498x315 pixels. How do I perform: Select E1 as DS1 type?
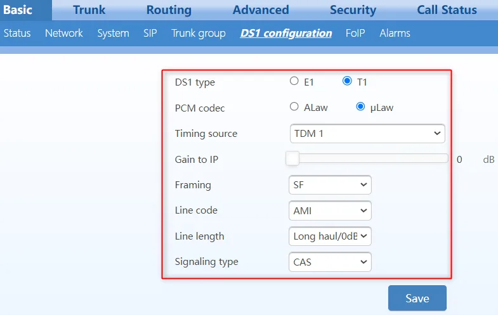point(294,81)
